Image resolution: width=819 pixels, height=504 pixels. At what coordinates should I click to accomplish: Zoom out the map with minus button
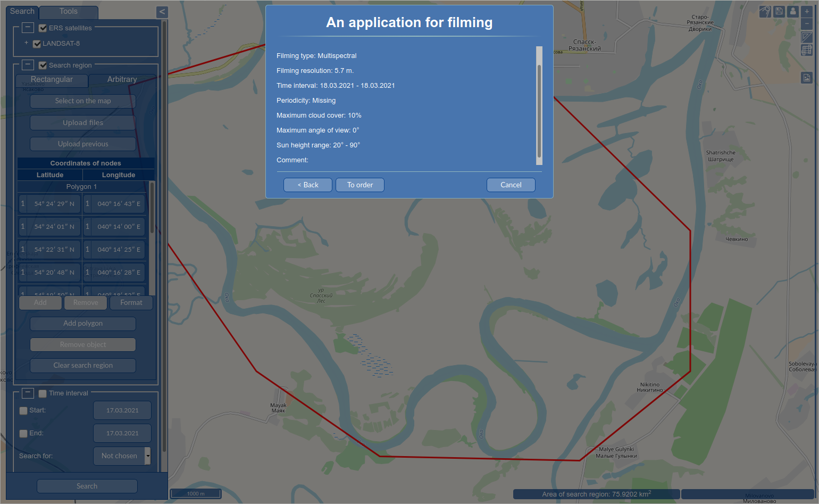[807, 24]
